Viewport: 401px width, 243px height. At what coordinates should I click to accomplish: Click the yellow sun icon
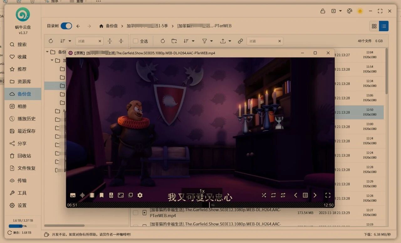pyautogui.click(x=360, y=11)
